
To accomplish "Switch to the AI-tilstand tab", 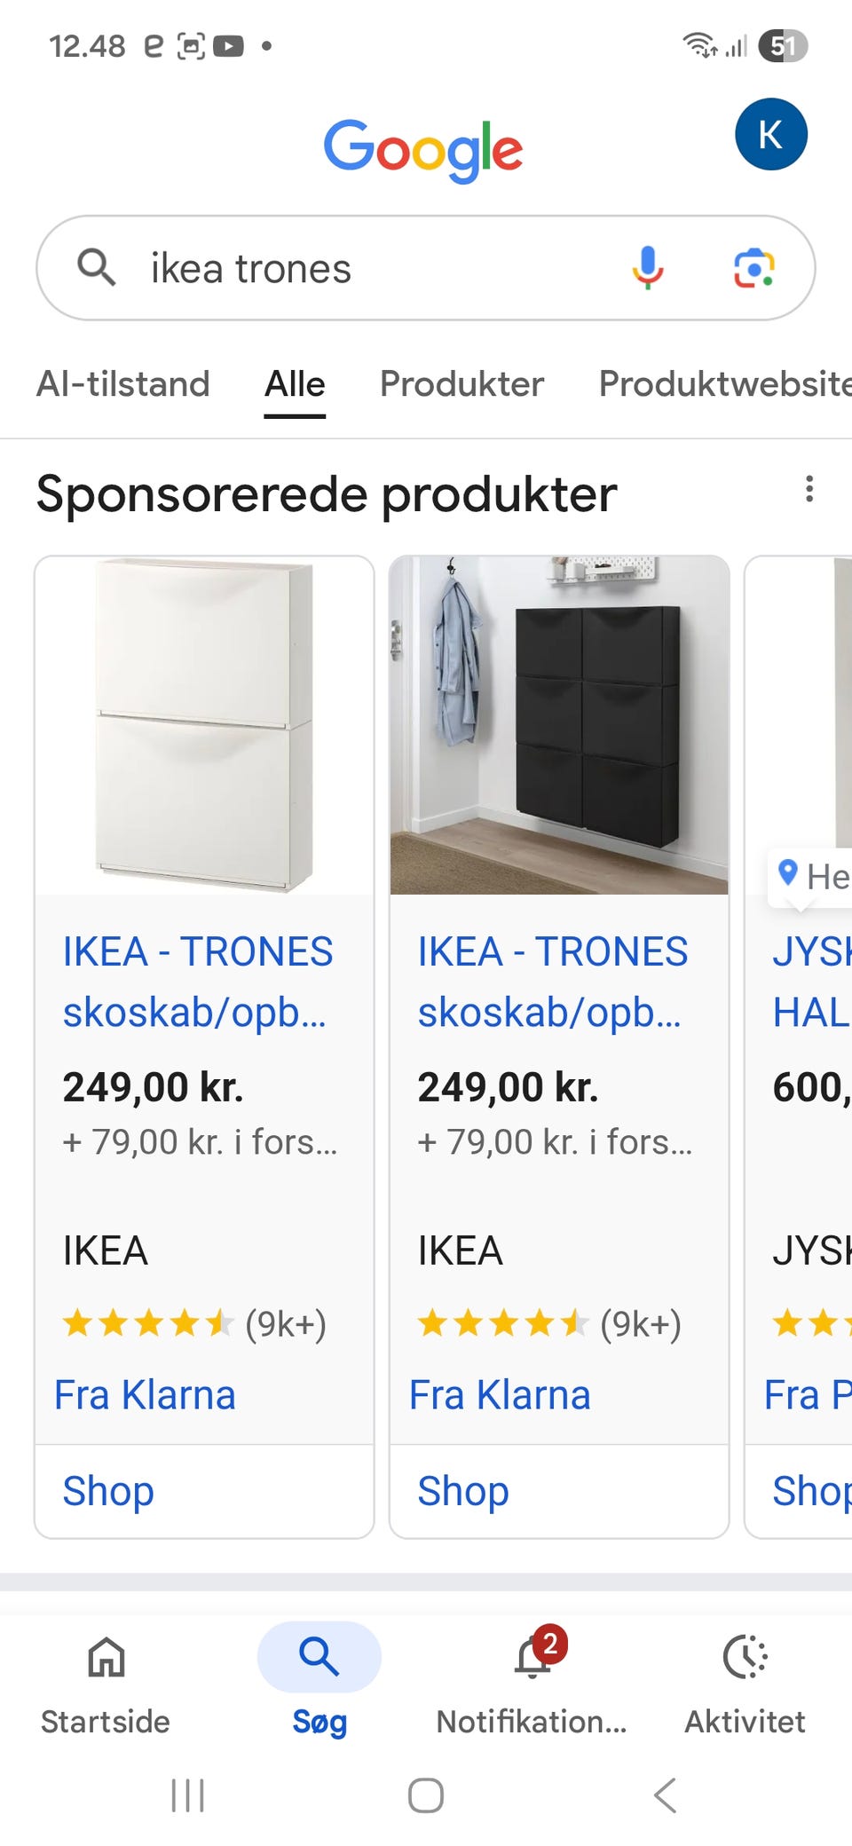I will coord(123,384).
